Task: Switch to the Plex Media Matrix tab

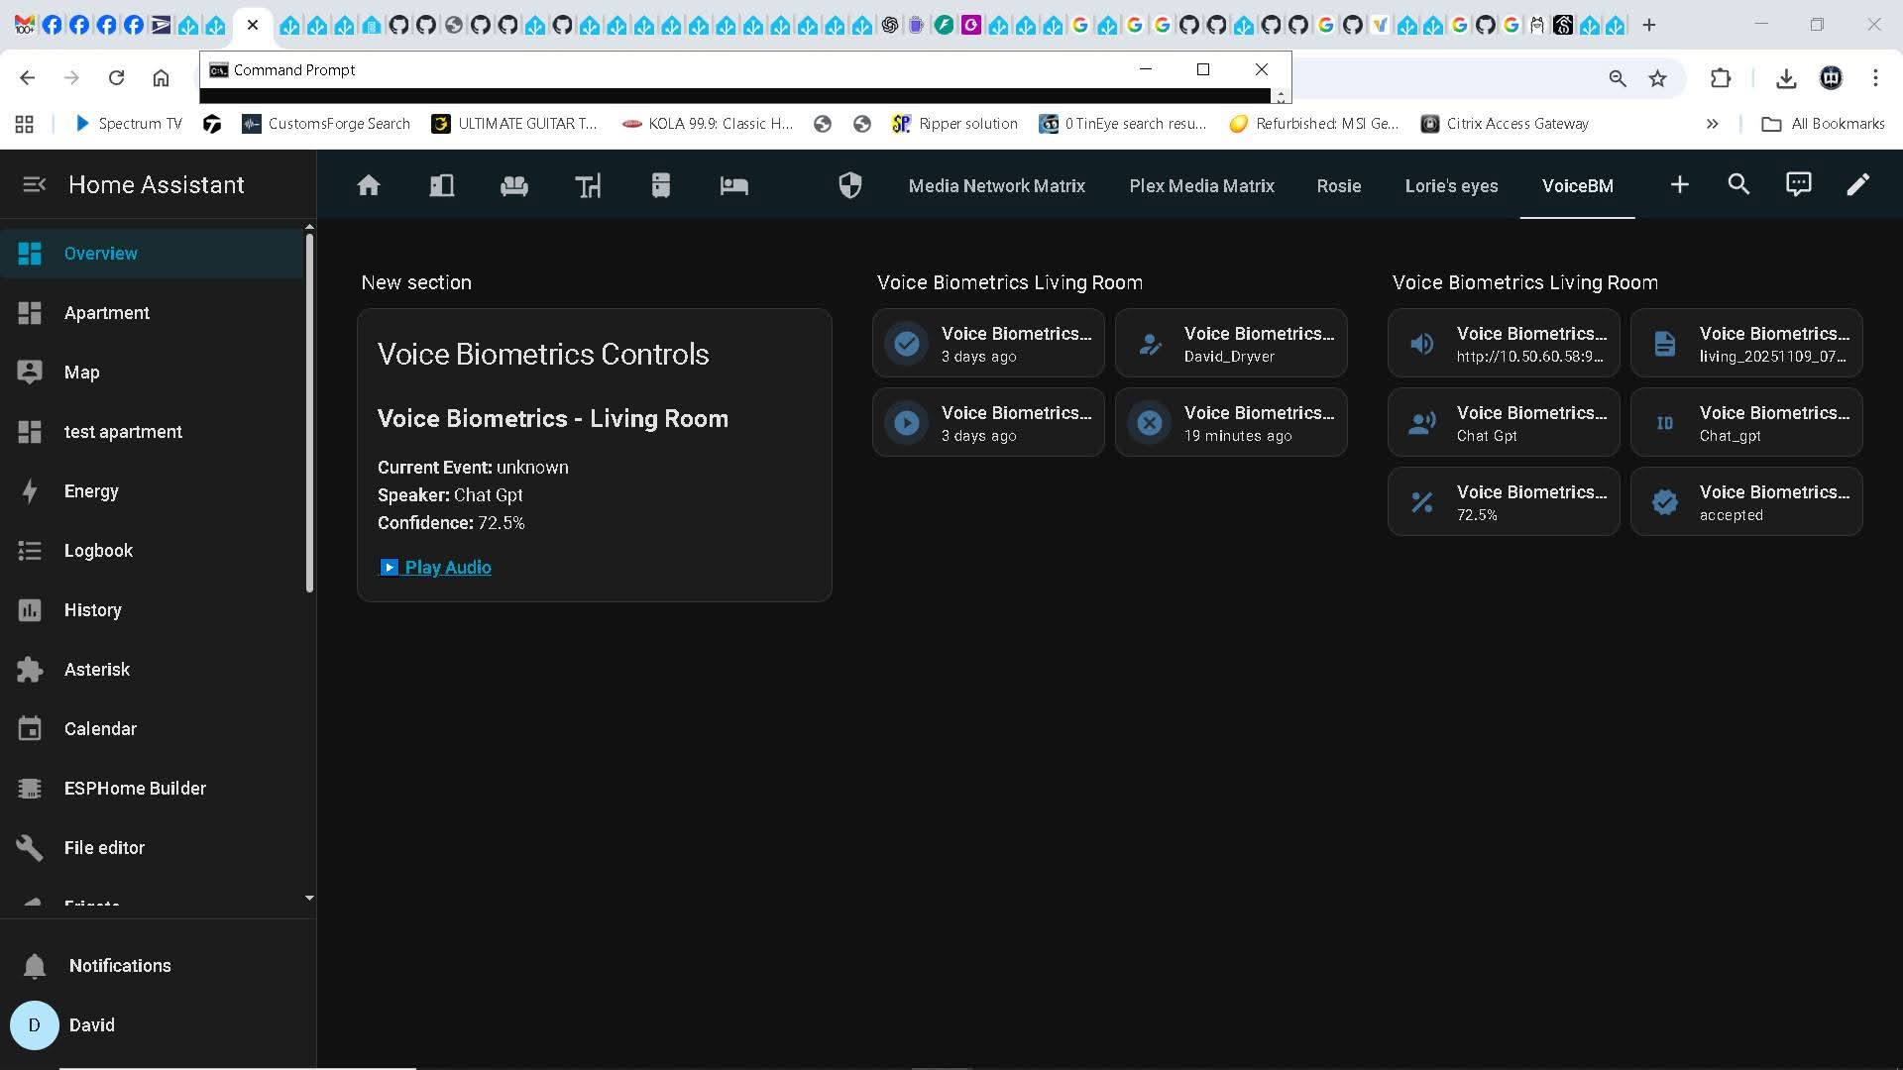Action: click(x=1201, y=185)
